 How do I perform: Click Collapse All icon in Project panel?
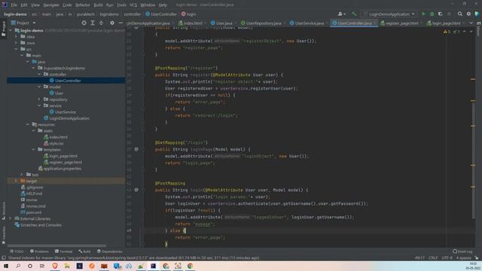[x=101, y=23]
